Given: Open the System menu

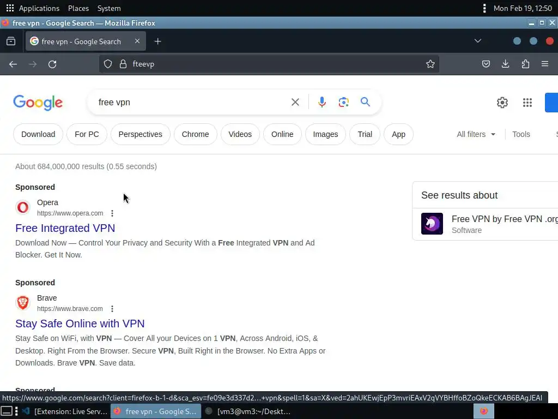Looking at the screenshot, I should (109, 8).
